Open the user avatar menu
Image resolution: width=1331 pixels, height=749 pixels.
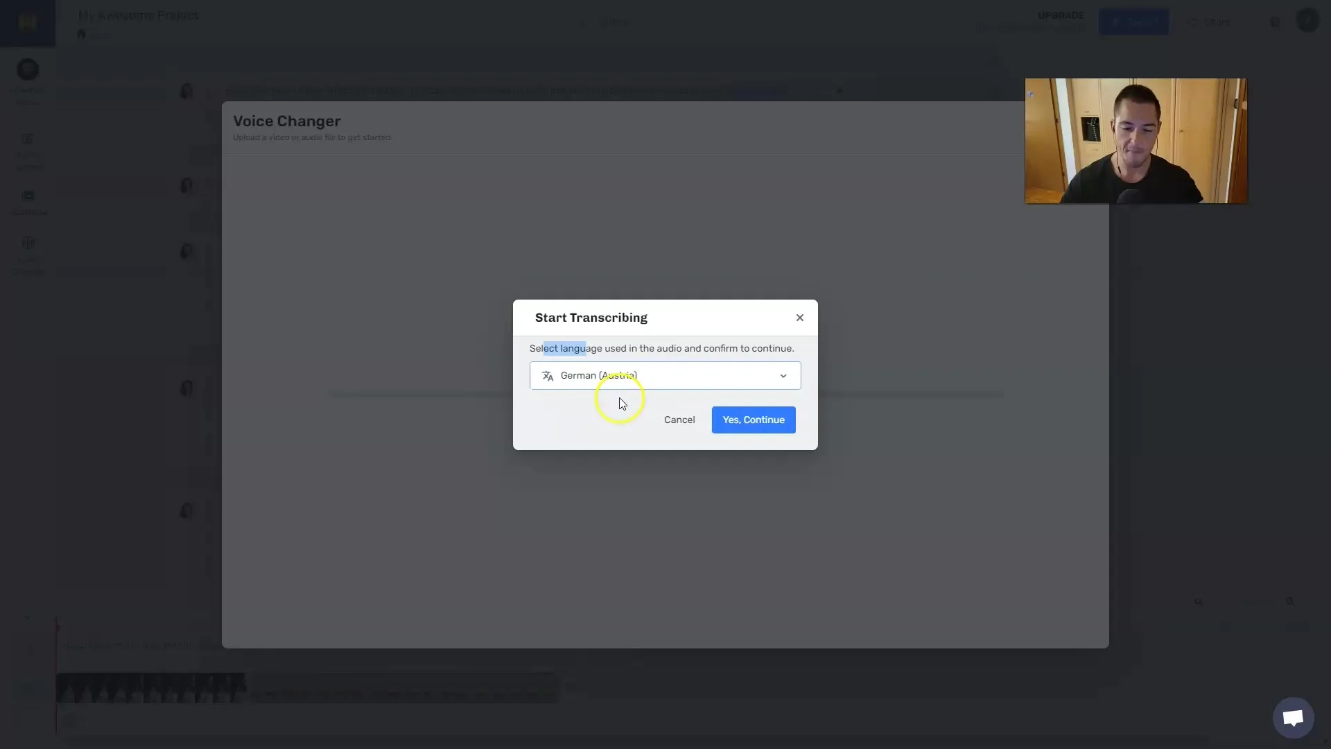click(1307, 21)
